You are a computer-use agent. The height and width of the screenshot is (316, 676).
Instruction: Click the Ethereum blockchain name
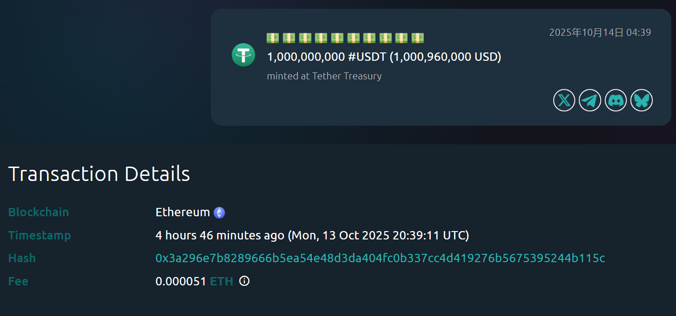[183, 212]
